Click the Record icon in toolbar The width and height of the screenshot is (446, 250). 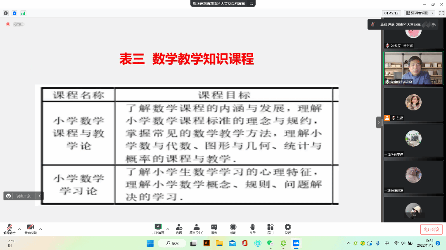[x=233, y=228]
